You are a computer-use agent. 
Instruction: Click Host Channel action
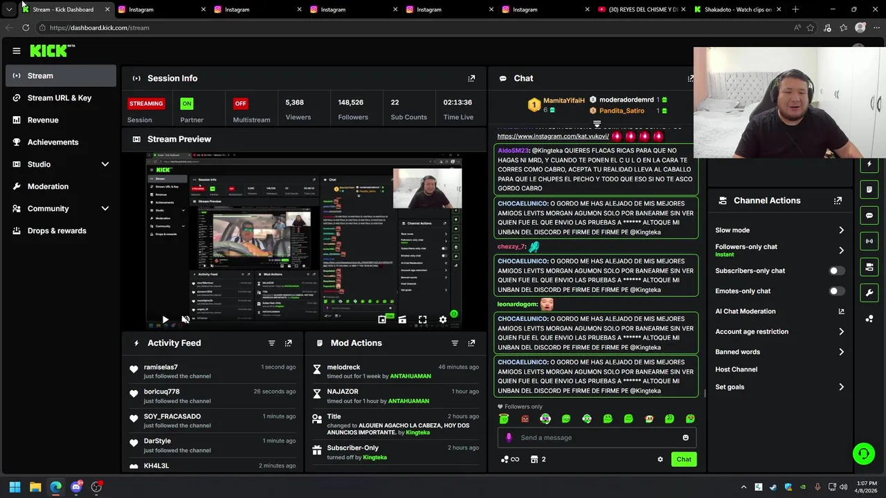[x=736, y=369]
